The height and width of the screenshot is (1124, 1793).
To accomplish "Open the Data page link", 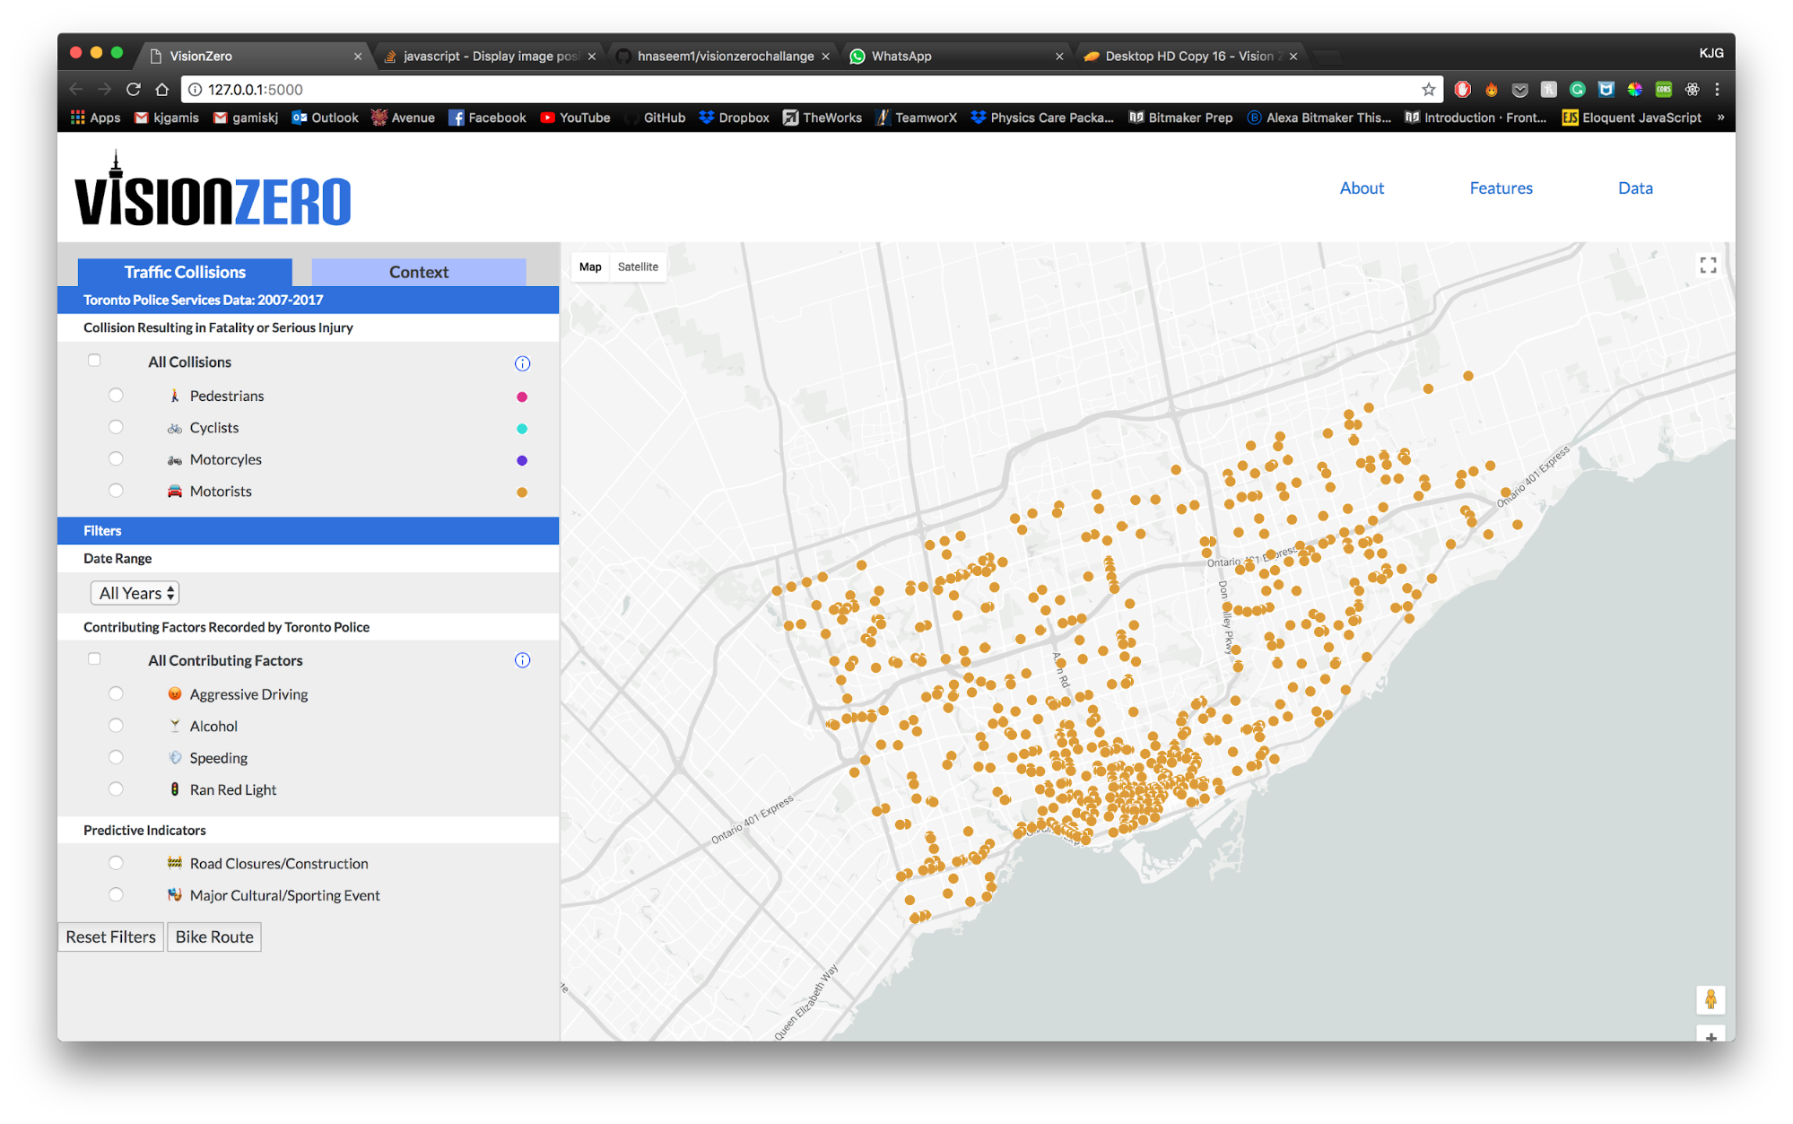I will pyautogui.click(x=1635, y=187).
